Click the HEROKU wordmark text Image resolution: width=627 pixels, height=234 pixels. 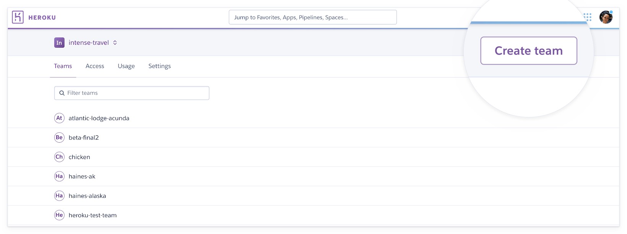click(42, 18)
